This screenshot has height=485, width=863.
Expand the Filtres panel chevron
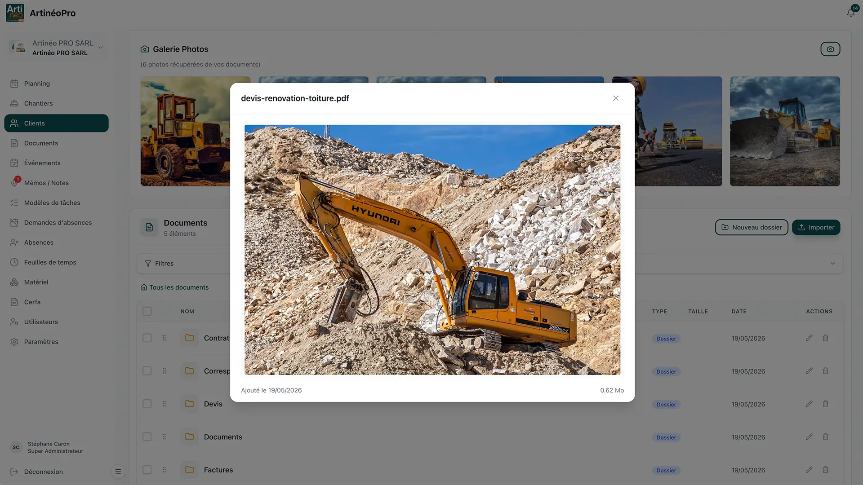click(x=832, y=264)
